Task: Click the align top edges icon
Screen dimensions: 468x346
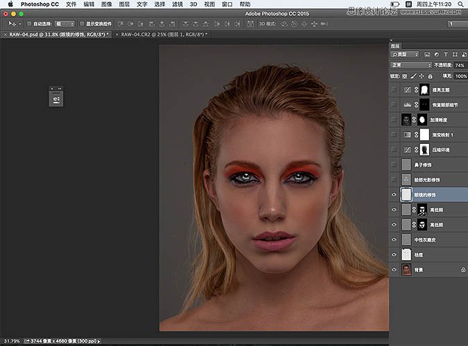Action: pos(120,24)
